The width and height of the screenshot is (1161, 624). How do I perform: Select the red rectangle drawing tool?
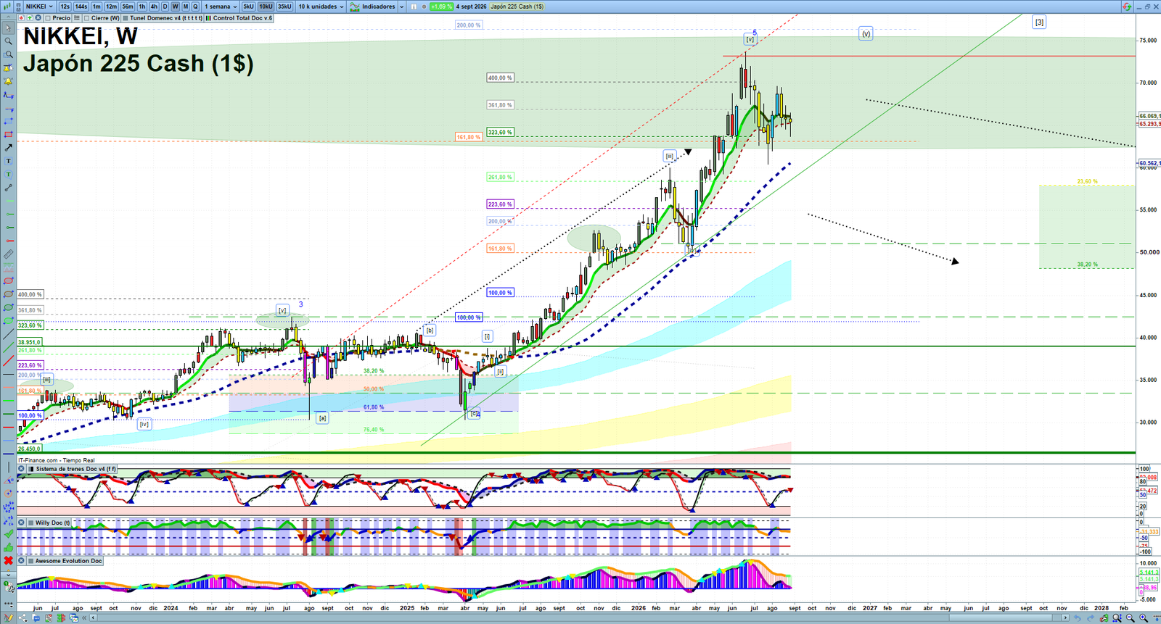pos(9,135)
